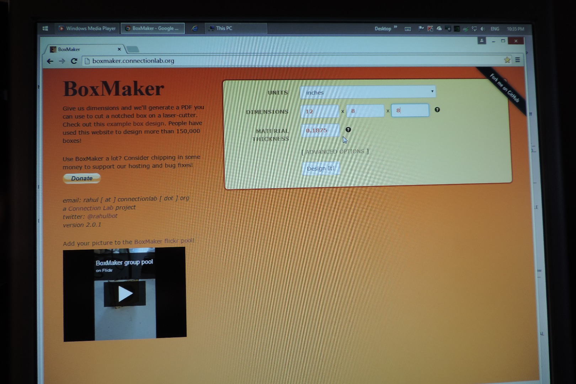Open the Windows Start button

[45, 28]
